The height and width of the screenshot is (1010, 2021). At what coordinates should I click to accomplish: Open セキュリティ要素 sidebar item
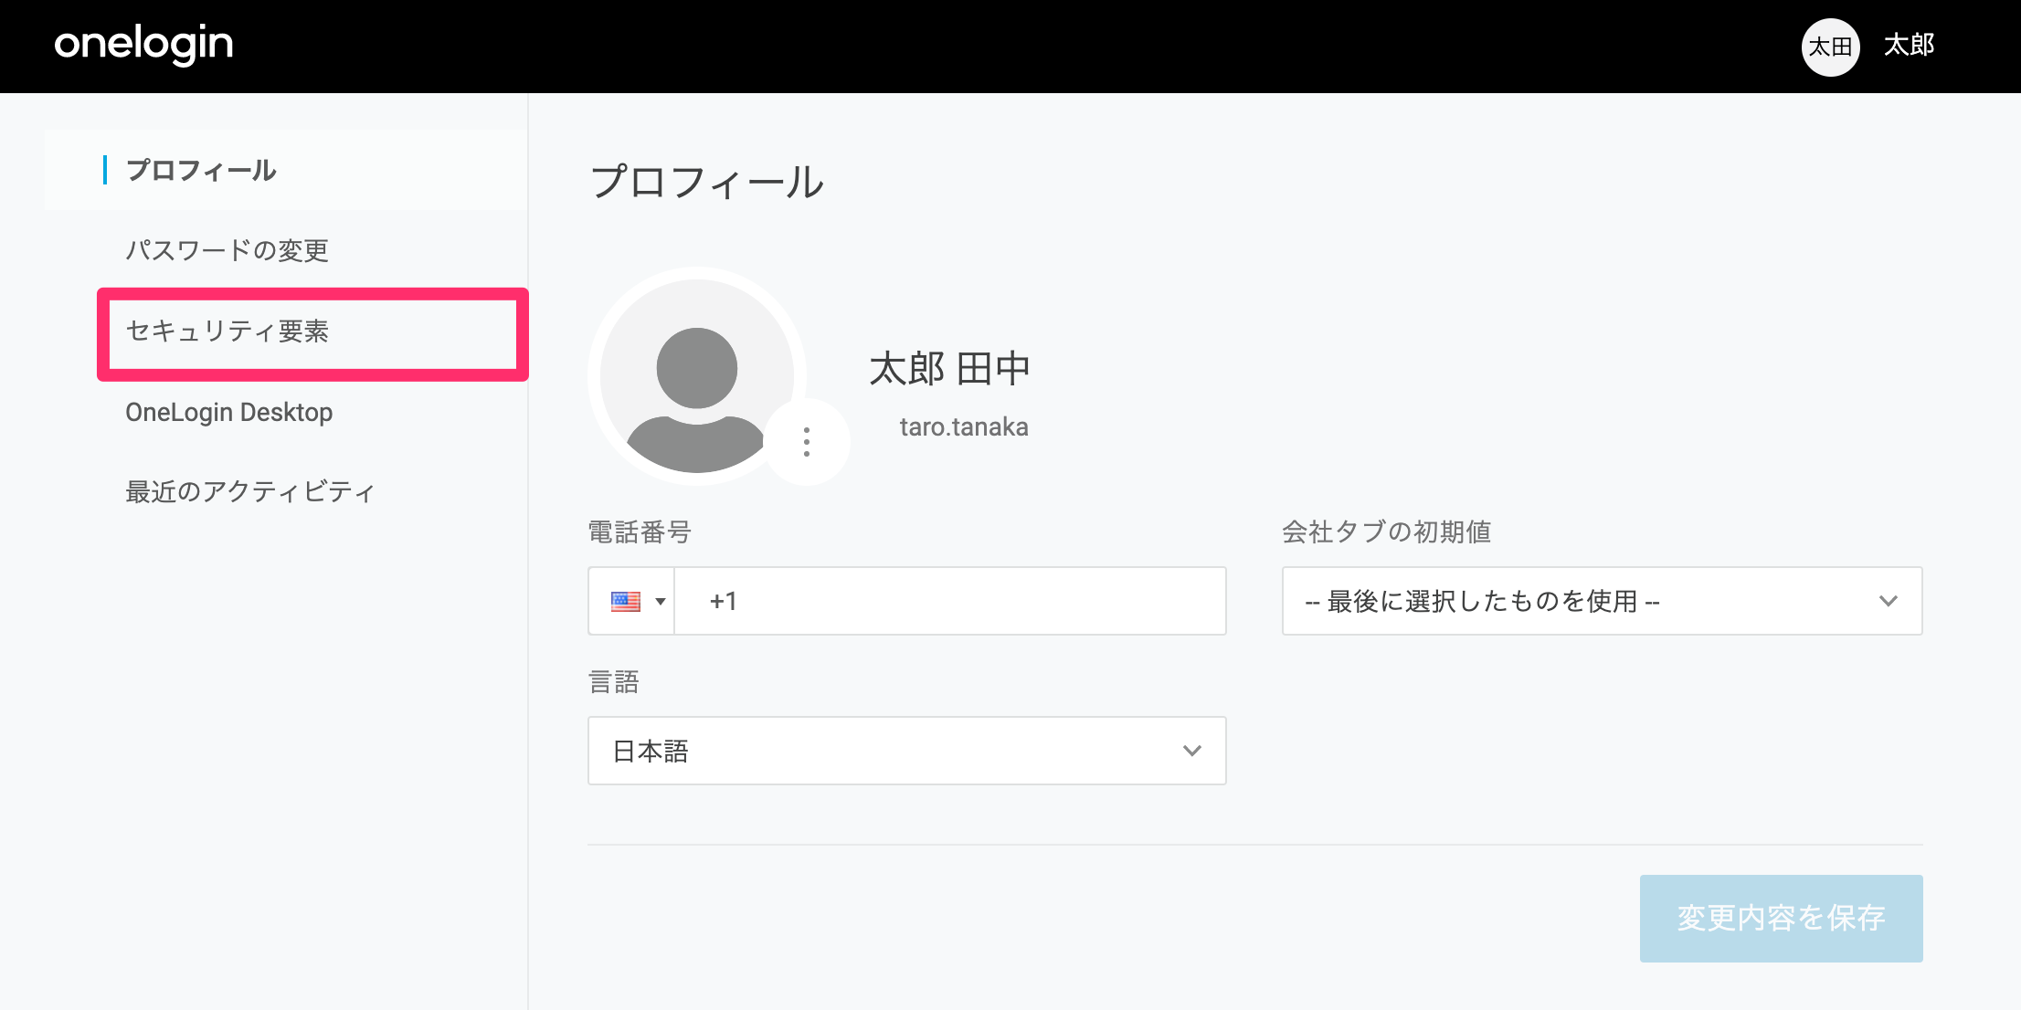(227, 331)
